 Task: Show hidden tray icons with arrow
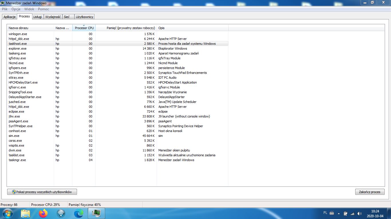[x=339, y=213]
